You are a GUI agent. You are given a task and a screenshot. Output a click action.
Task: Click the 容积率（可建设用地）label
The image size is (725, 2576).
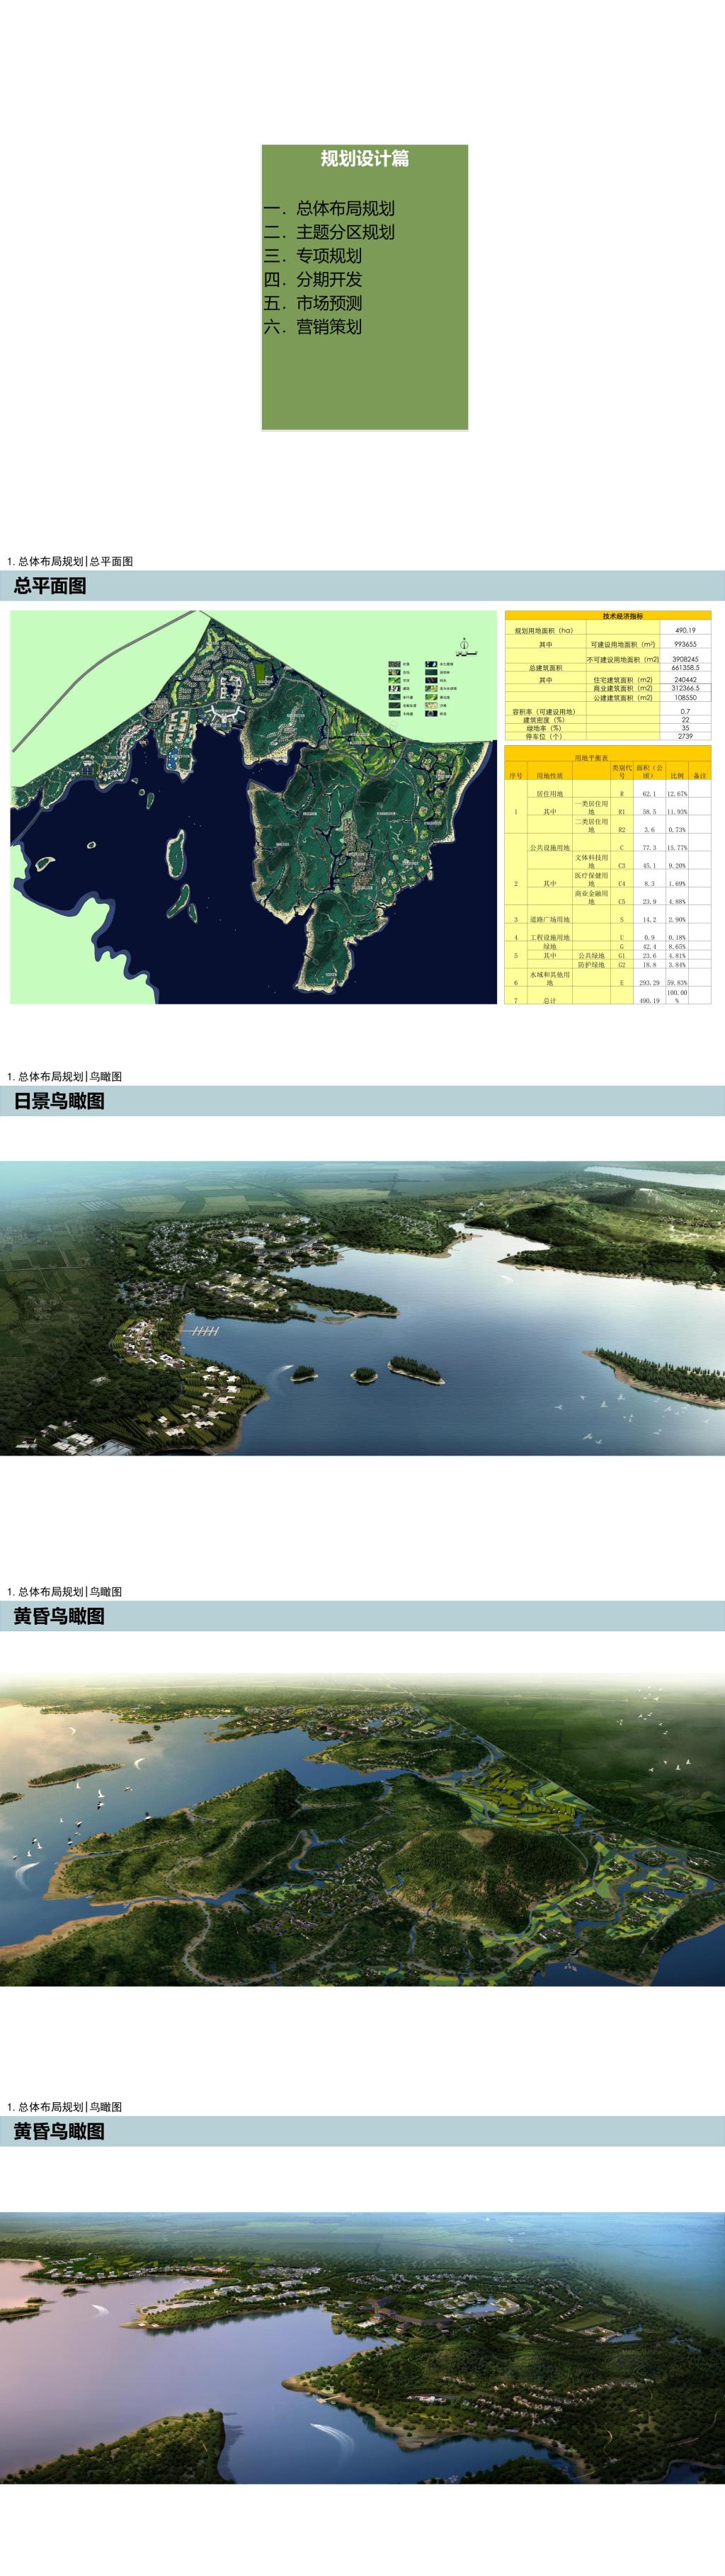point(544,712)
